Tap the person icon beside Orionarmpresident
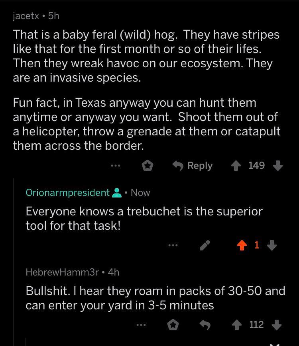Image resolution: width=299 pixels, height=346 pixels. tap(117, 193)
